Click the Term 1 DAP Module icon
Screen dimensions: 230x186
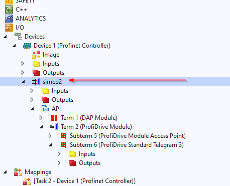tap(54, 118)
